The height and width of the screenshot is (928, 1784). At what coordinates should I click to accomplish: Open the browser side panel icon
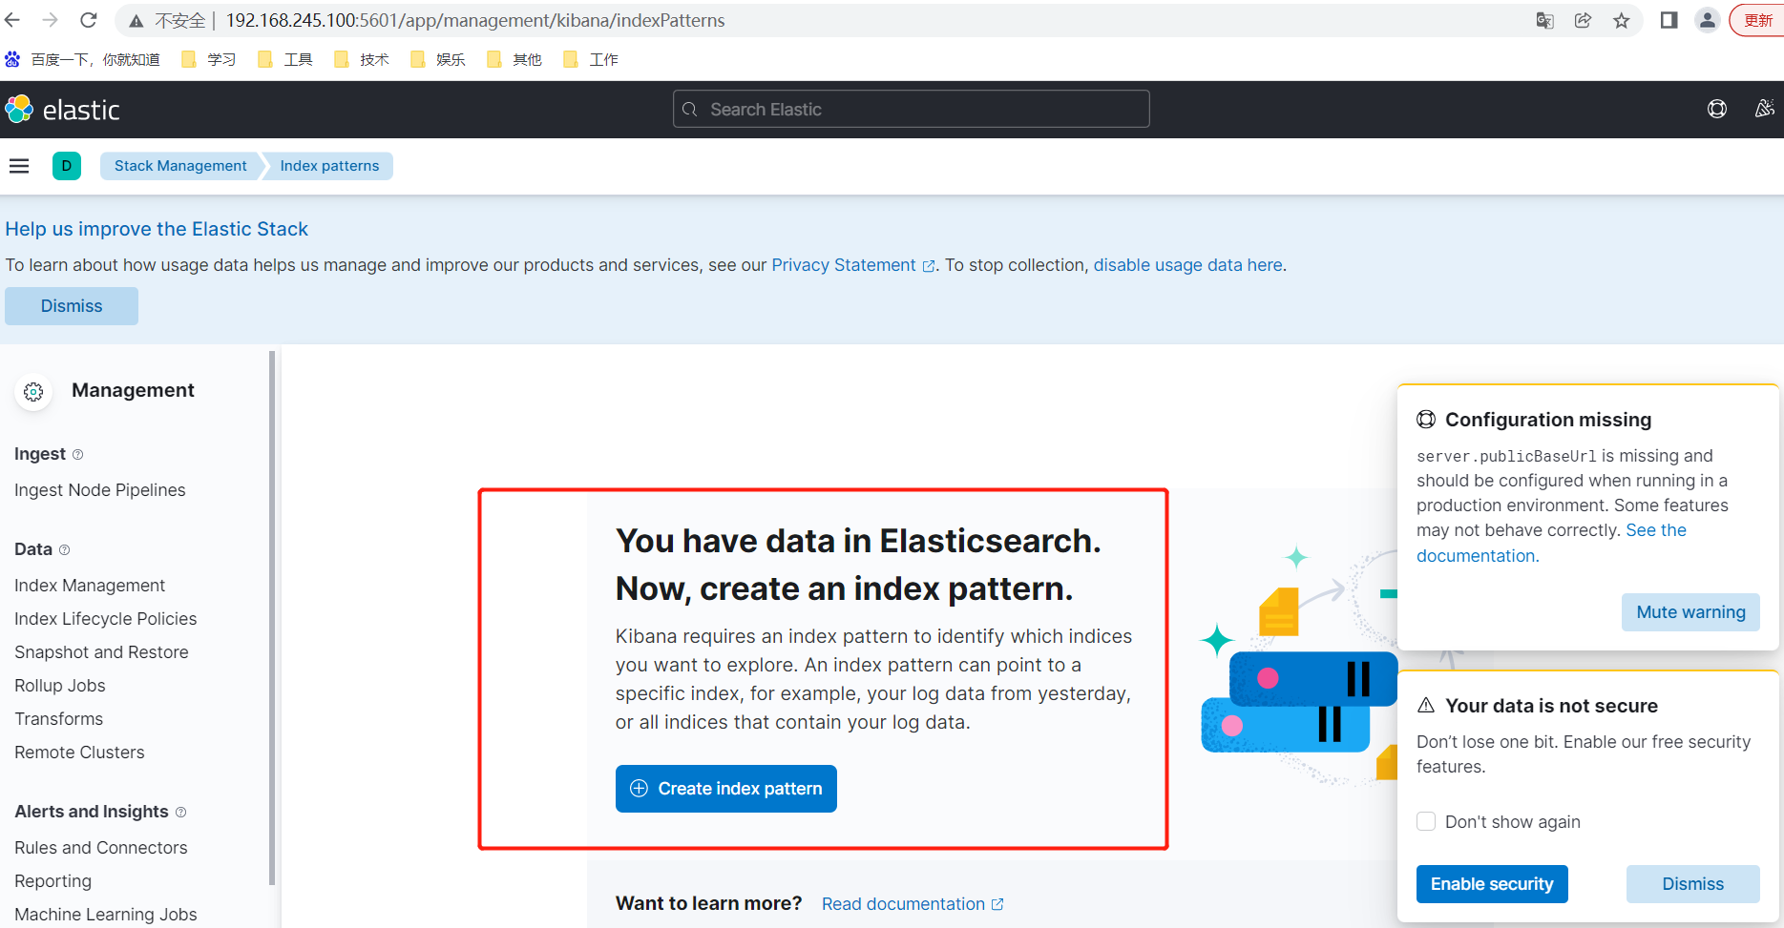1669,20
